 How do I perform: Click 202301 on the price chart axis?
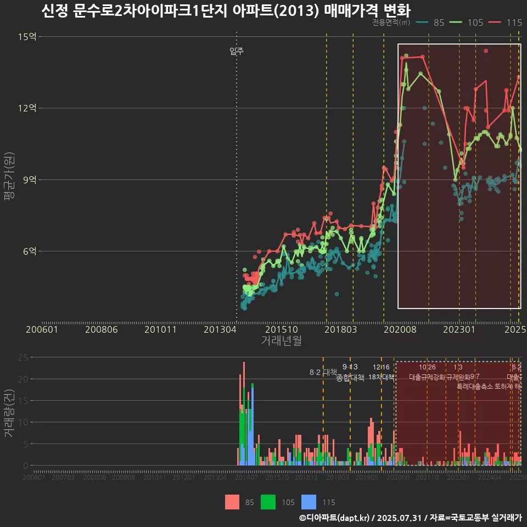(459, 329)
